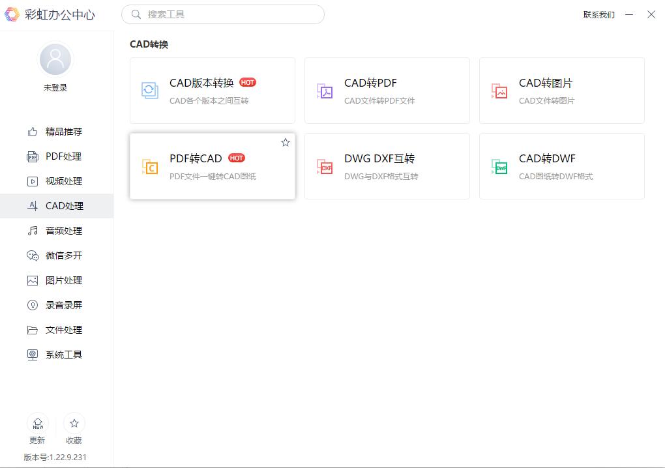Click the 系统工具 monitor icon
The image size is (665, 468).
click(x=32, y=355)
